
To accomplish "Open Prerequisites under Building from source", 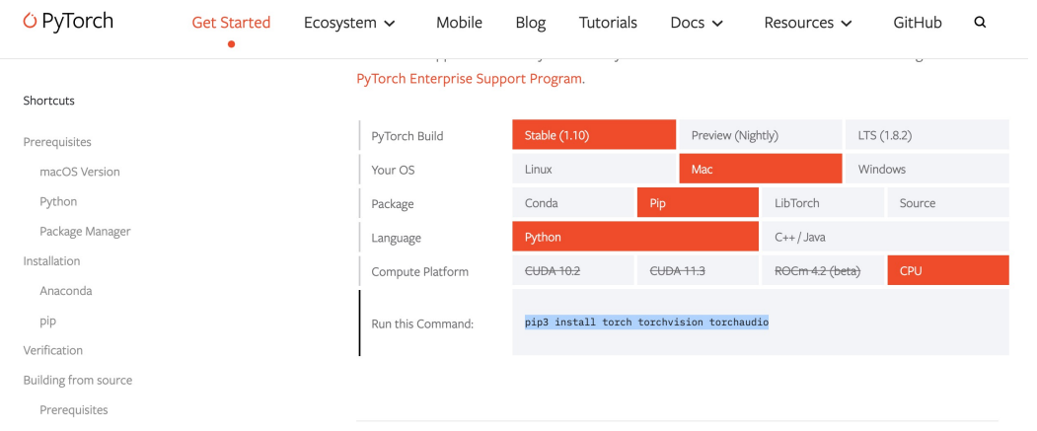I will click(73, 410).
